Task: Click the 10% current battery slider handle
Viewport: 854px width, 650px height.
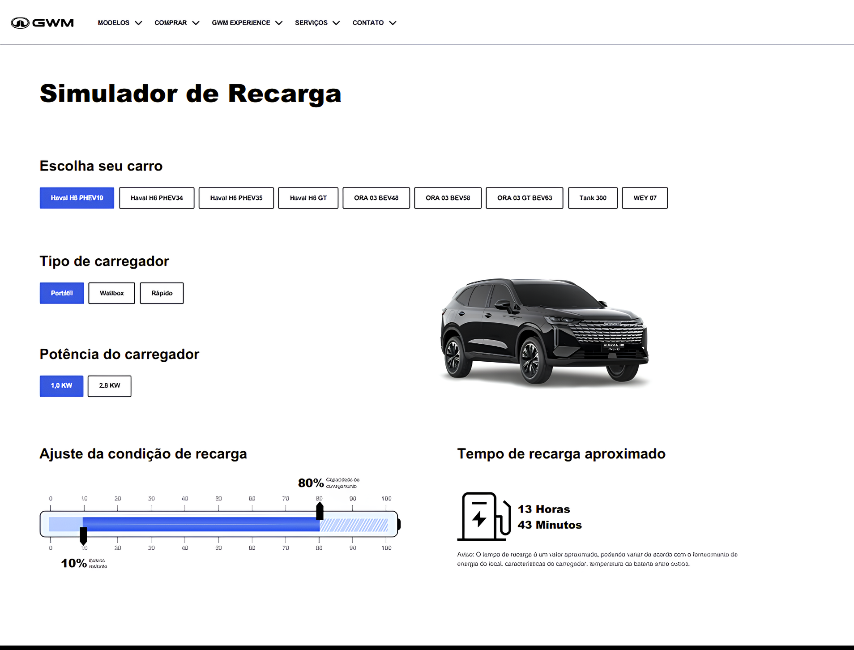Action: point(83,535)
